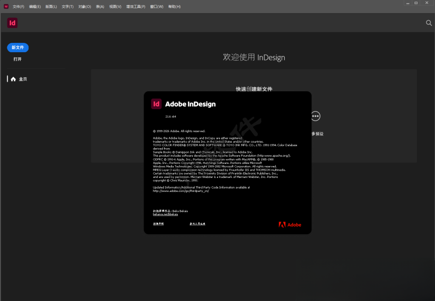Open the 编辑(E) menu

coord(35,7)
